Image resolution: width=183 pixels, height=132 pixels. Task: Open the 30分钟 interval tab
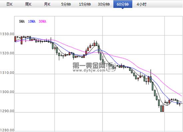coord(104,4)
